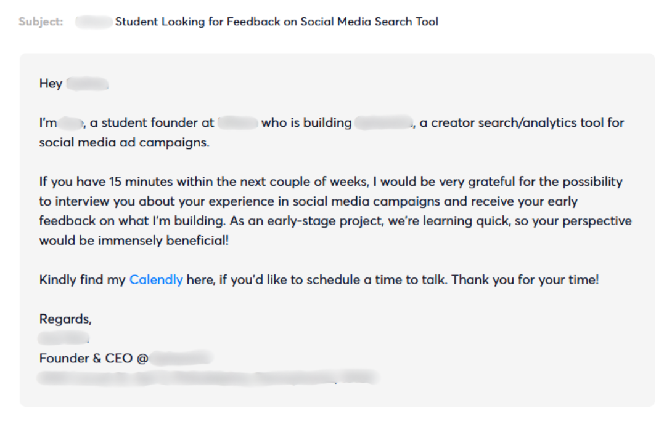Select the sentence "Thank you for your time!"
The image size is (672, 427).
coord(525,280)
